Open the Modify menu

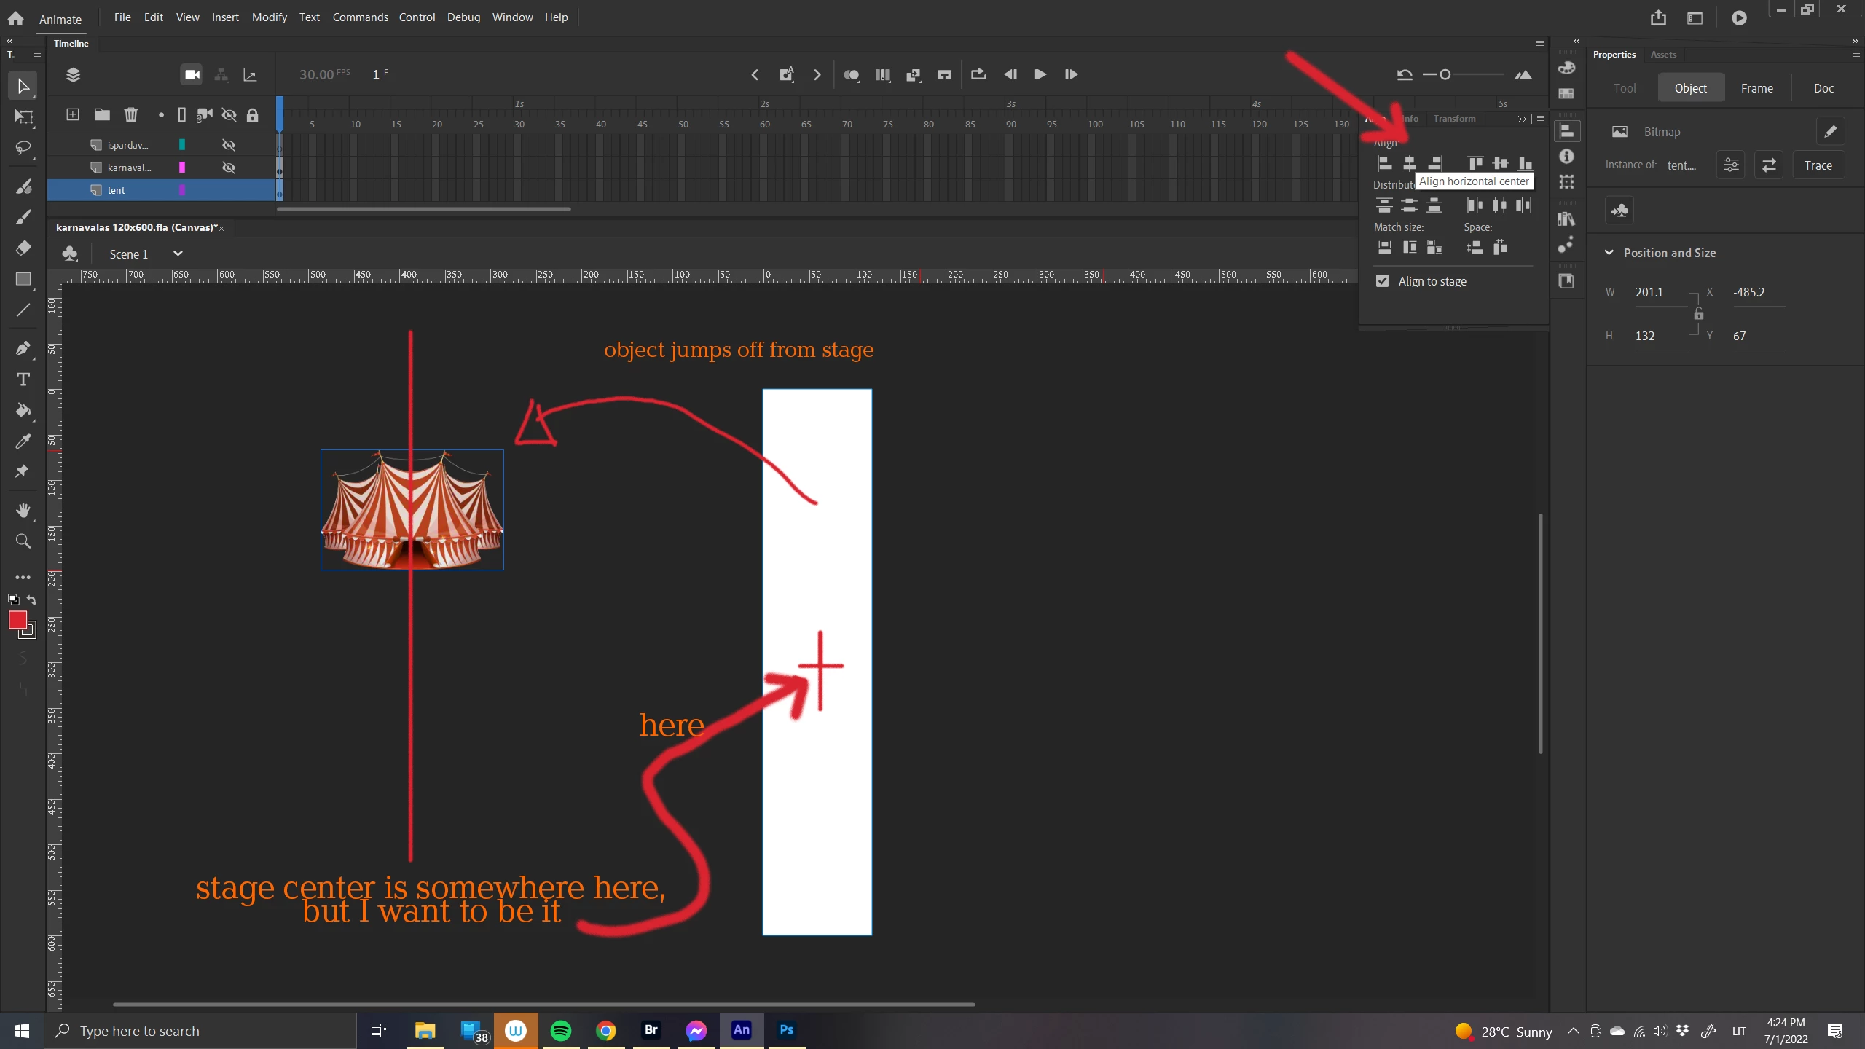[269, 17]
